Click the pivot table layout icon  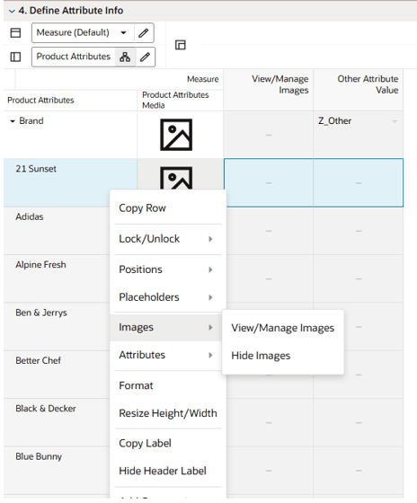(x=181, y=45)
